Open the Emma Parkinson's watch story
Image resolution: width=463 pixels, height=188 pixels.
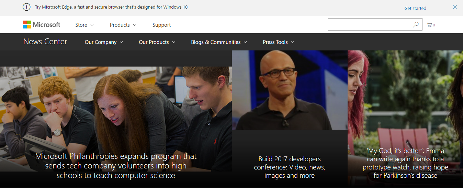coord(405,163)
